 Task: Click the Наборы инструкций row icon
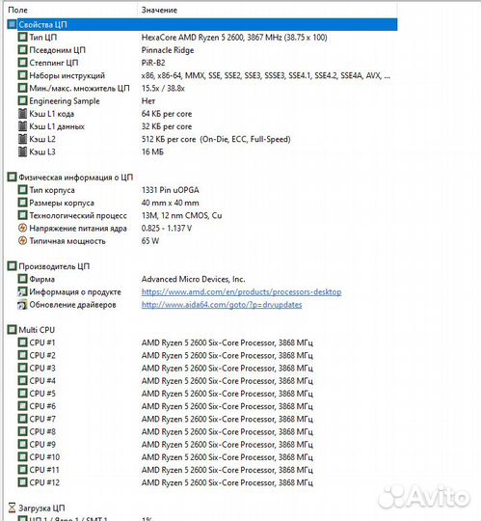coord(22,75)
